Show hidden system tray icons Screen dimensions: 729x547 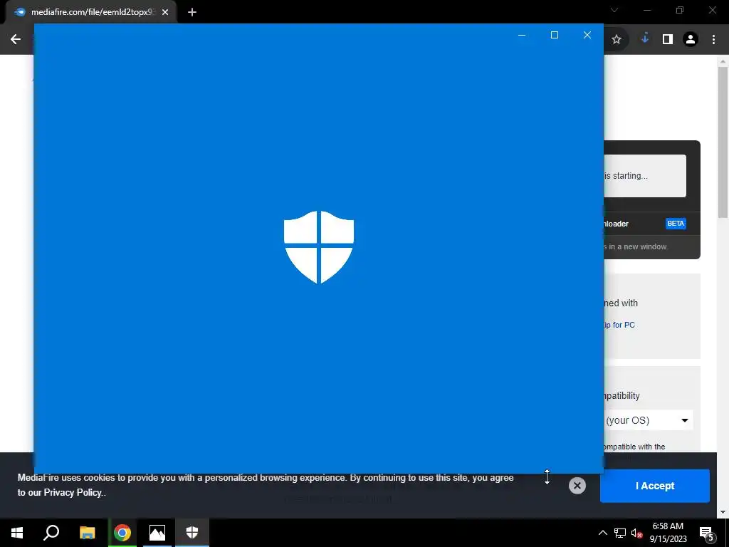pos(602,533)
